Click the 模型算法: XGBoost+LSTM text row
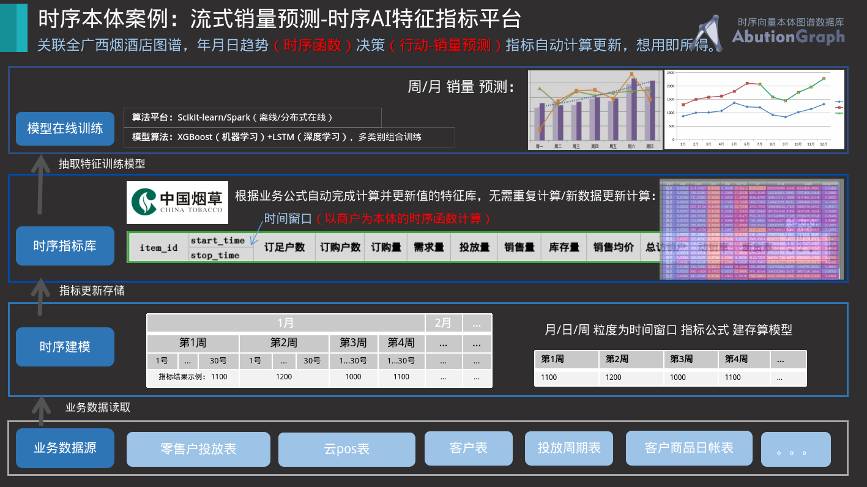This screenshot has width=867, height=487. (x=289, y=137)
